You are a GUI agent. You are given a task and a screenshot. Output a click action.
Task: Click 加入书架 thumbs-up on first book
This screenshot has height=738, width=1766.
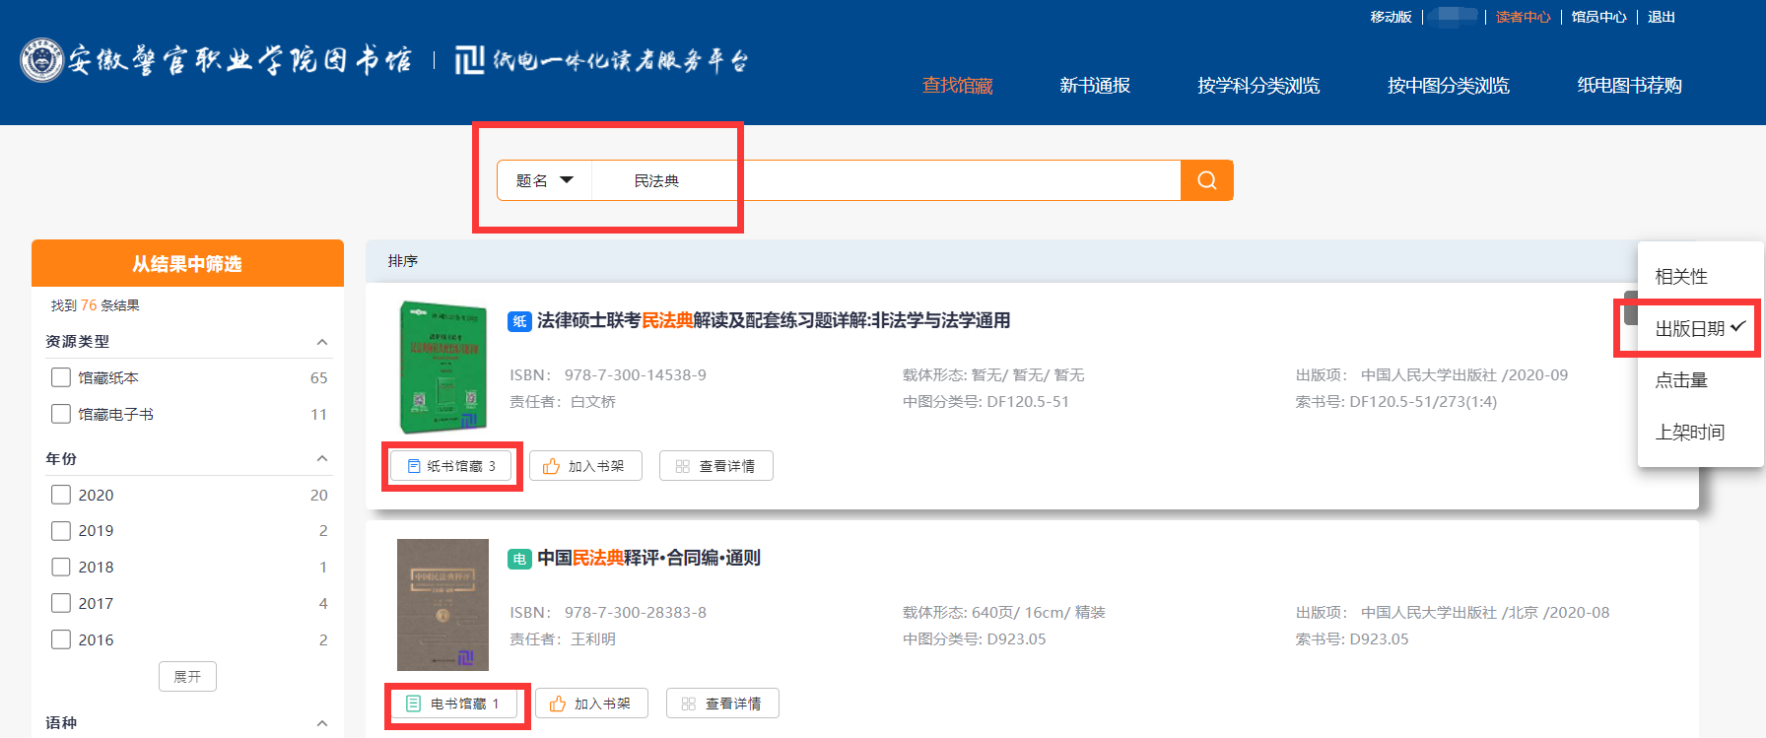coord(585,466)
